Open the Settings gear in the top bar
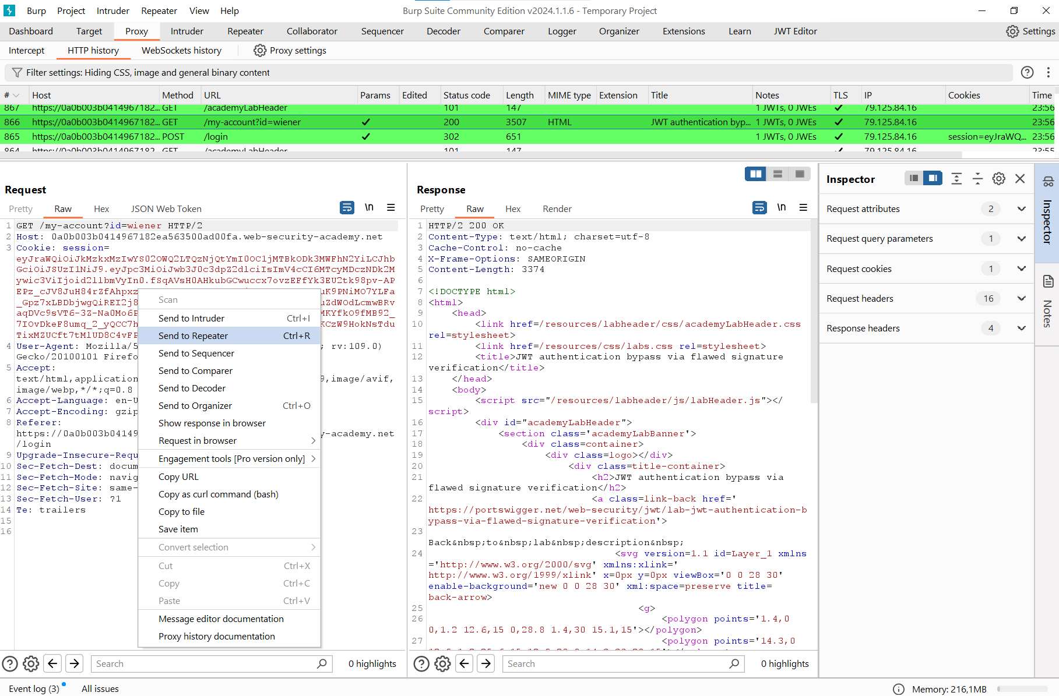The height and width of the screenshot is (696, 1059). pyautogui.click(x=1012, y=31)
